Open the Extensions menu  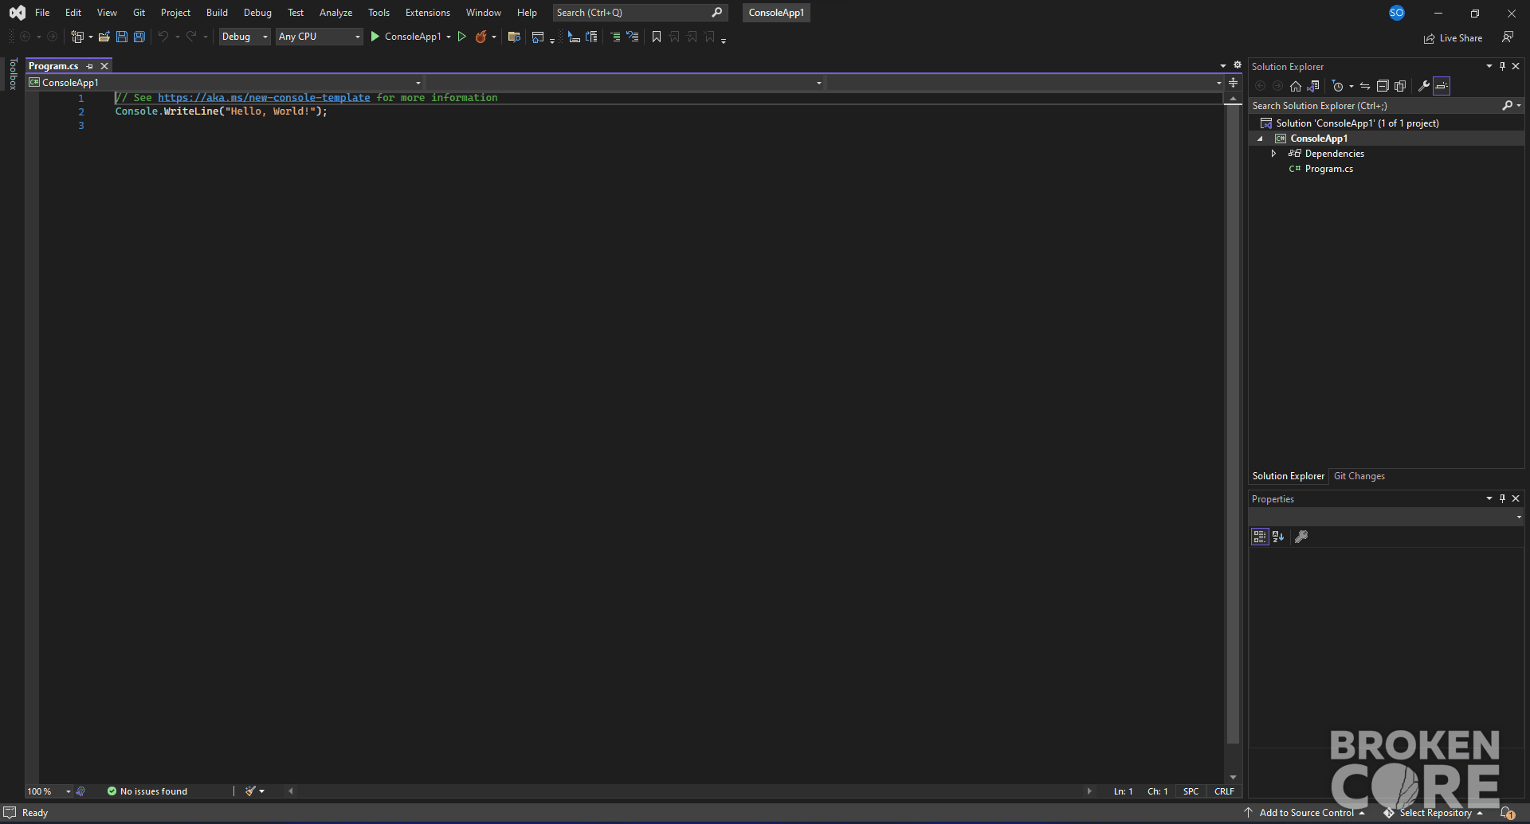click(x=428, y=13)
